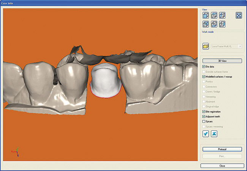Click the third cube icon in View's bottom row
The height and width of the screenshot is (171, 247).
[x=222, y=24]
